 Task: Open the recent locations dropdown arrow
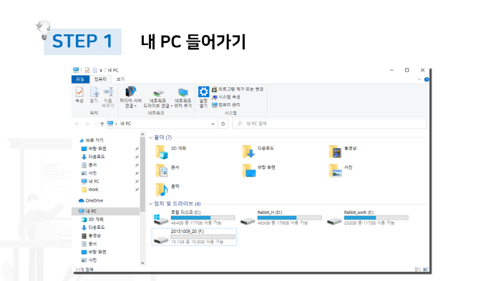[95, 124]
